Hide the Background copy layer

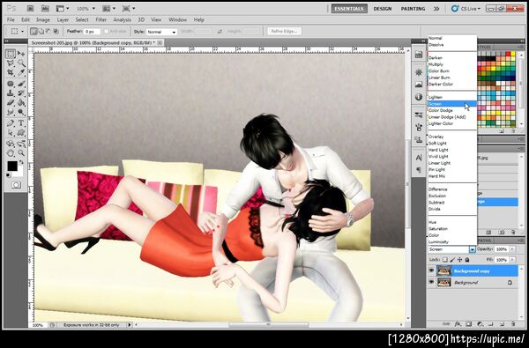[x=431, y=270]
